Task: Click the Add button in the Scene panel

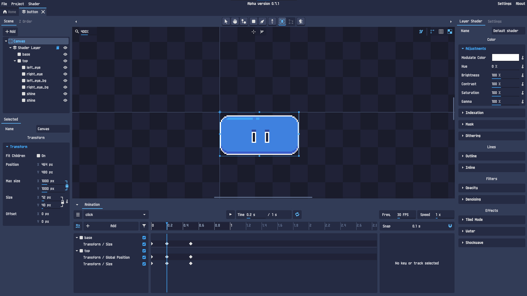Action: [x=10, y=32]
